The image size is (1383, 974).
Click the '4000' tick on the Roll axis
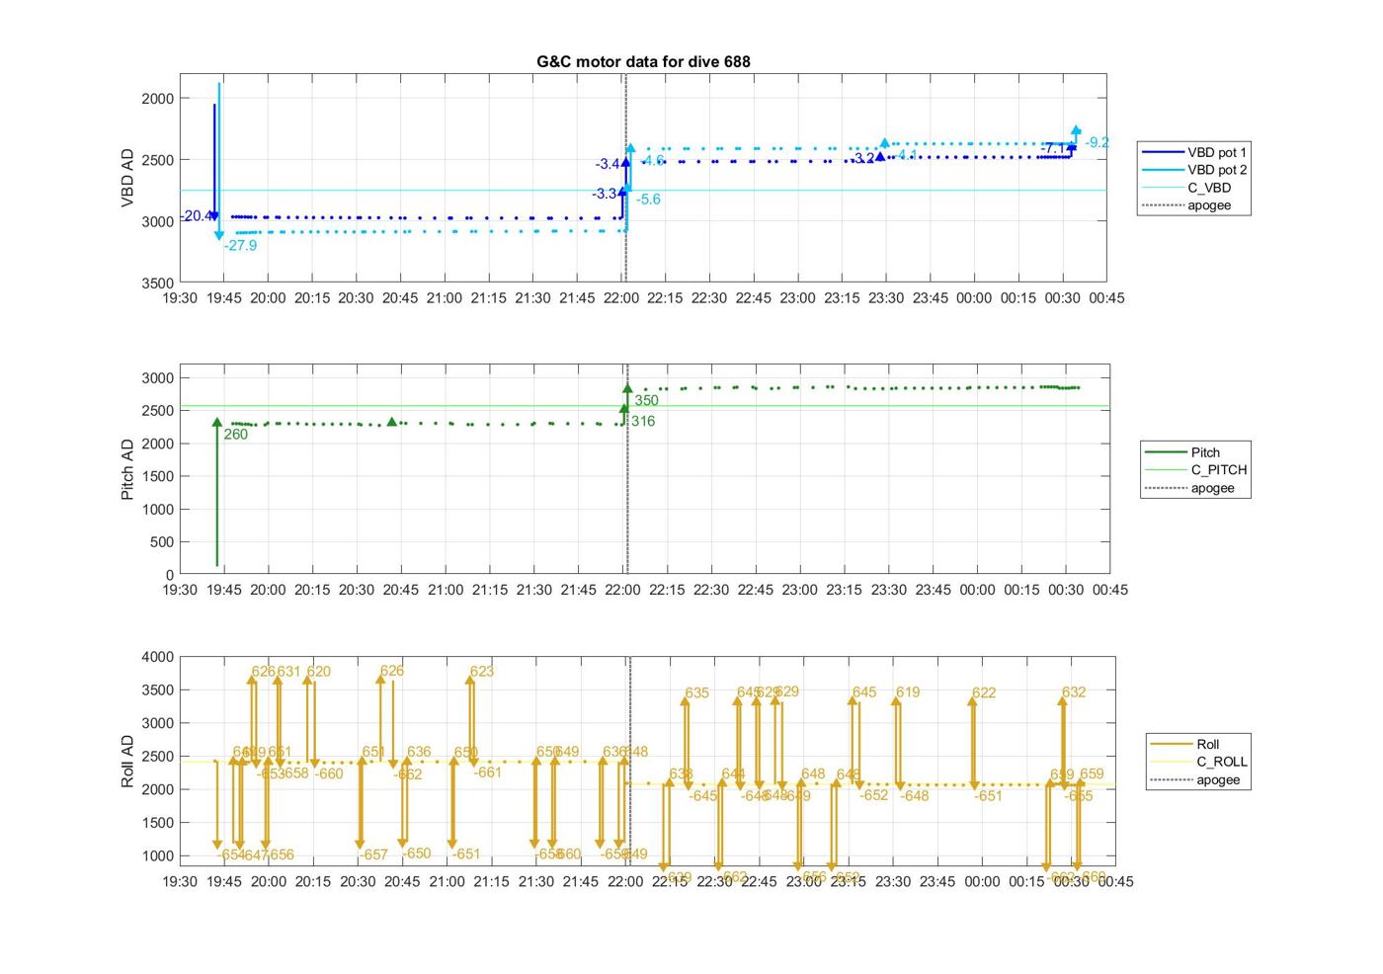(158, 657)
